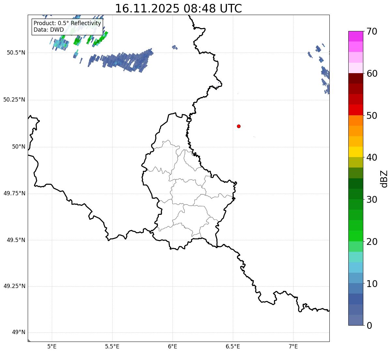
Task: Click the 20 value on the colorbar
Action: click(372, 242)
